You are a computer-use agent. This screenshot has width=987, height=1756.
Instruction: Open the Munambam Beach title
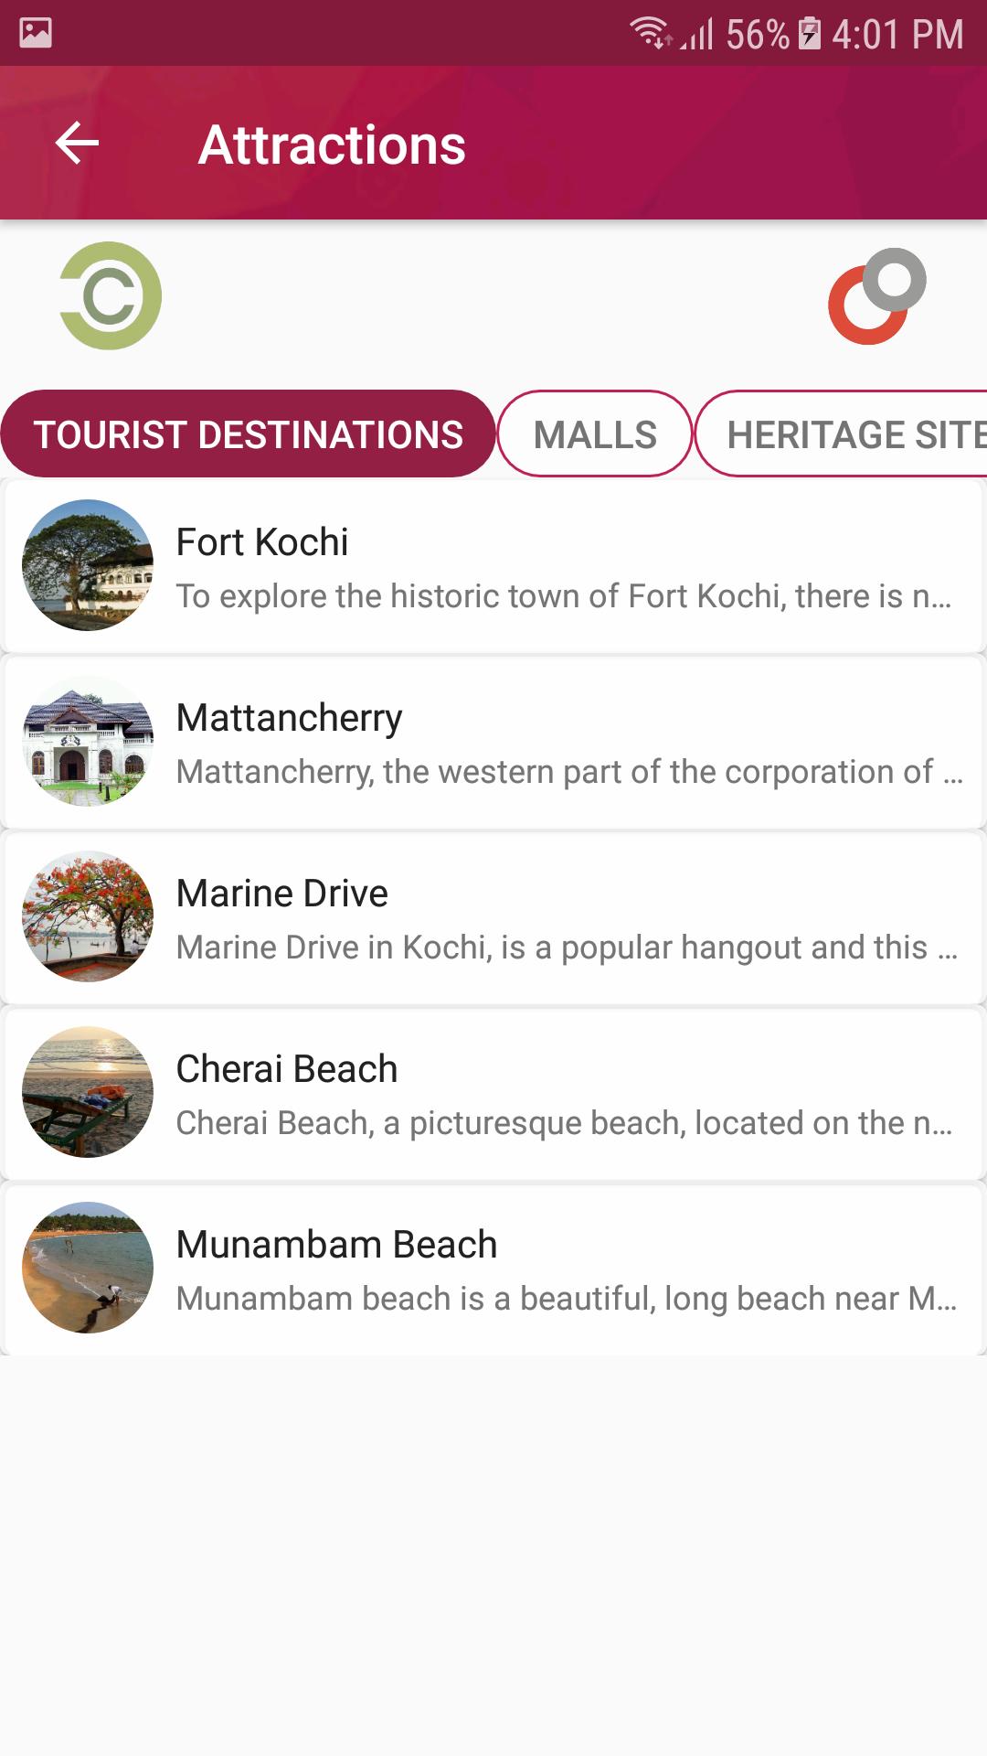336,1245
